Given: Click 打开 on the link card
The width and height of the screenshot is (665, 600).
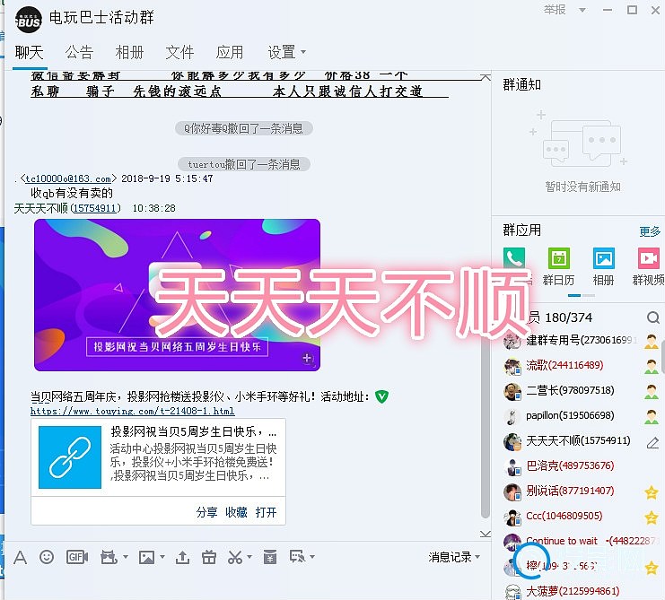Looking at the screenshot, I should tap(266, 512).
